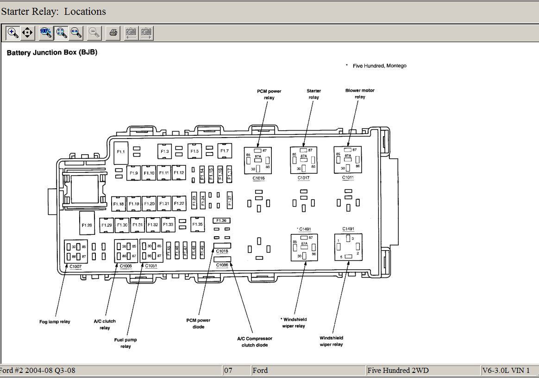
Task: Click the PCM power relay label
Action: [x=269, y=94]
